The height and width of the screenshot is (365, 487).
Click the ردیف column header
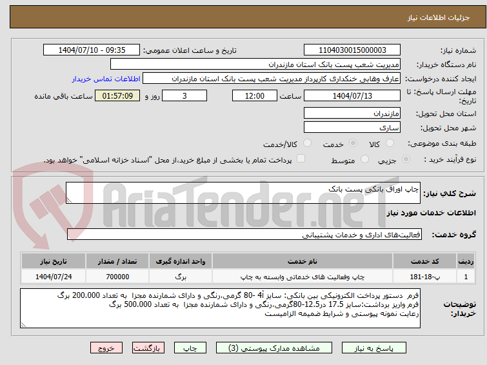[x=466, y=261]
